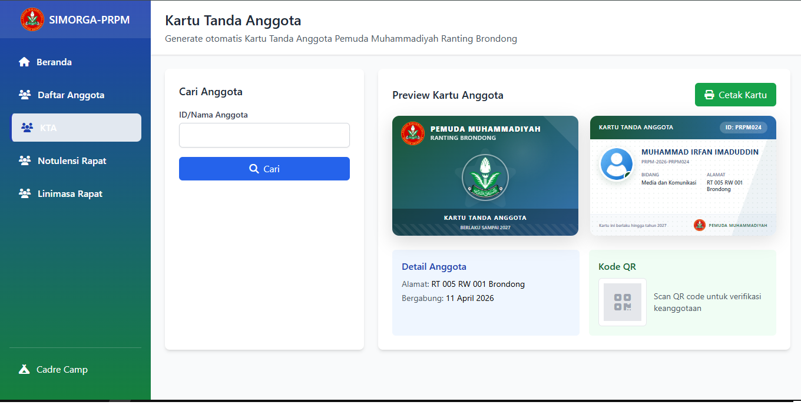The width and height of the screenshot is (801, 405).
Task: Click the Linimasa Rapat sidebar icon
Action: 25,194
